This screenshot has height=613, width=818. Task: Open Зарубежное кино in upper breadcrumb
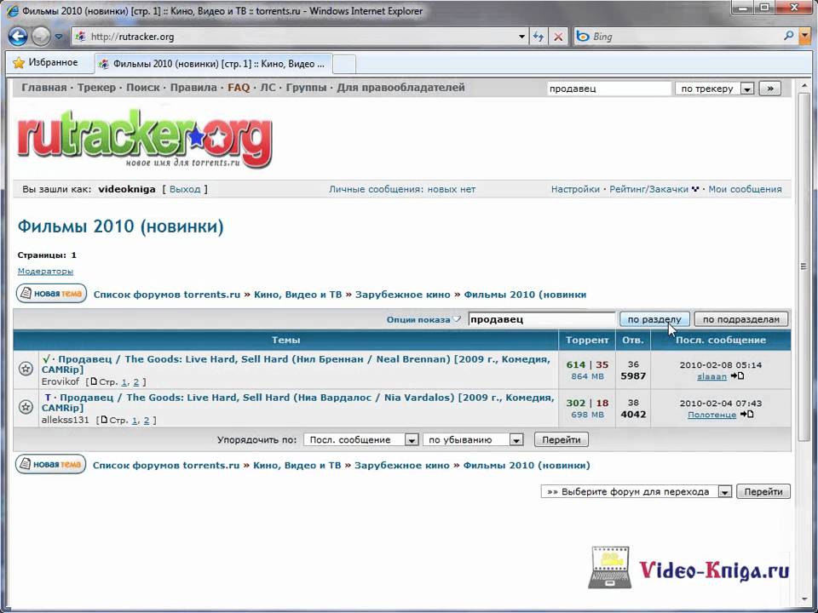(x=403, y=295)
